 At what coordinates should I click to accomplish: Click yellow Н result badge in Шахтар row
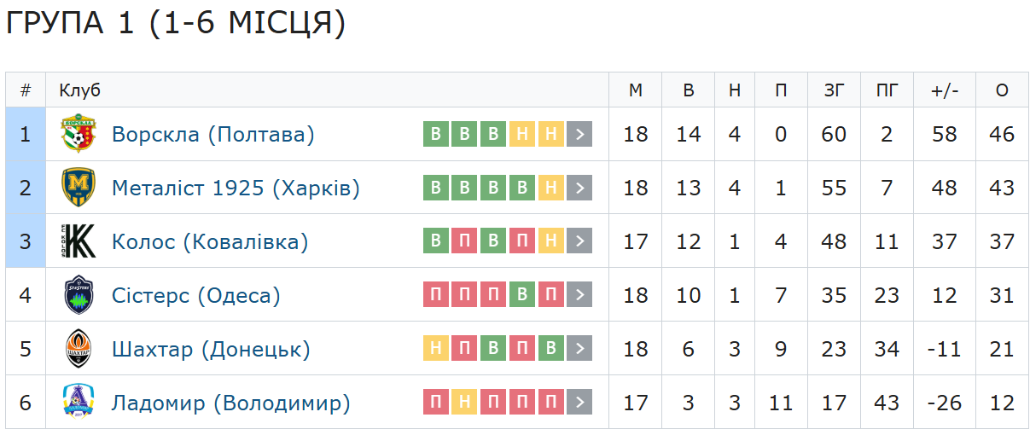(x=436, y=349)
